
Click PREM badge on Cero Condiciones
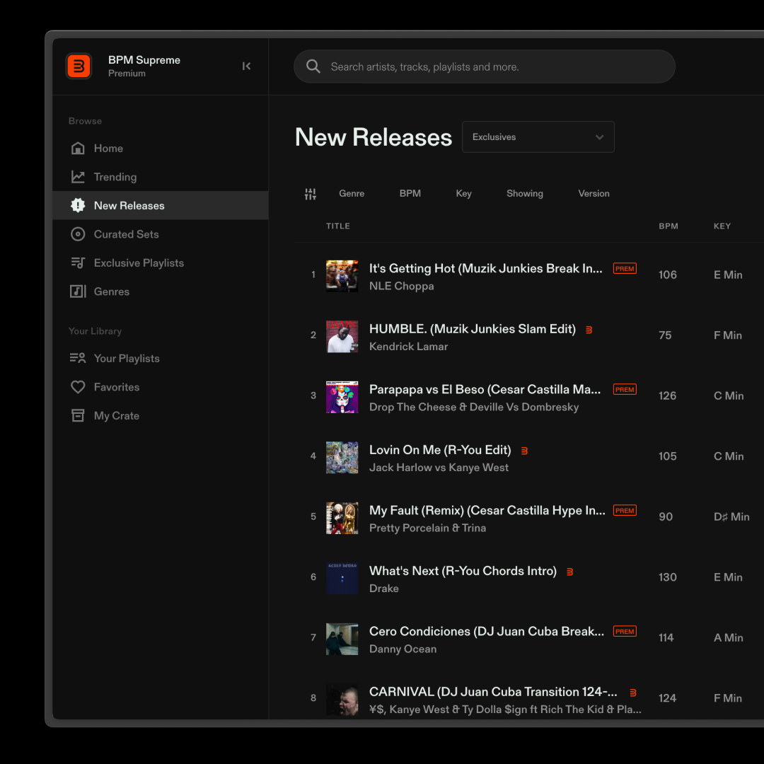[625, 631]
